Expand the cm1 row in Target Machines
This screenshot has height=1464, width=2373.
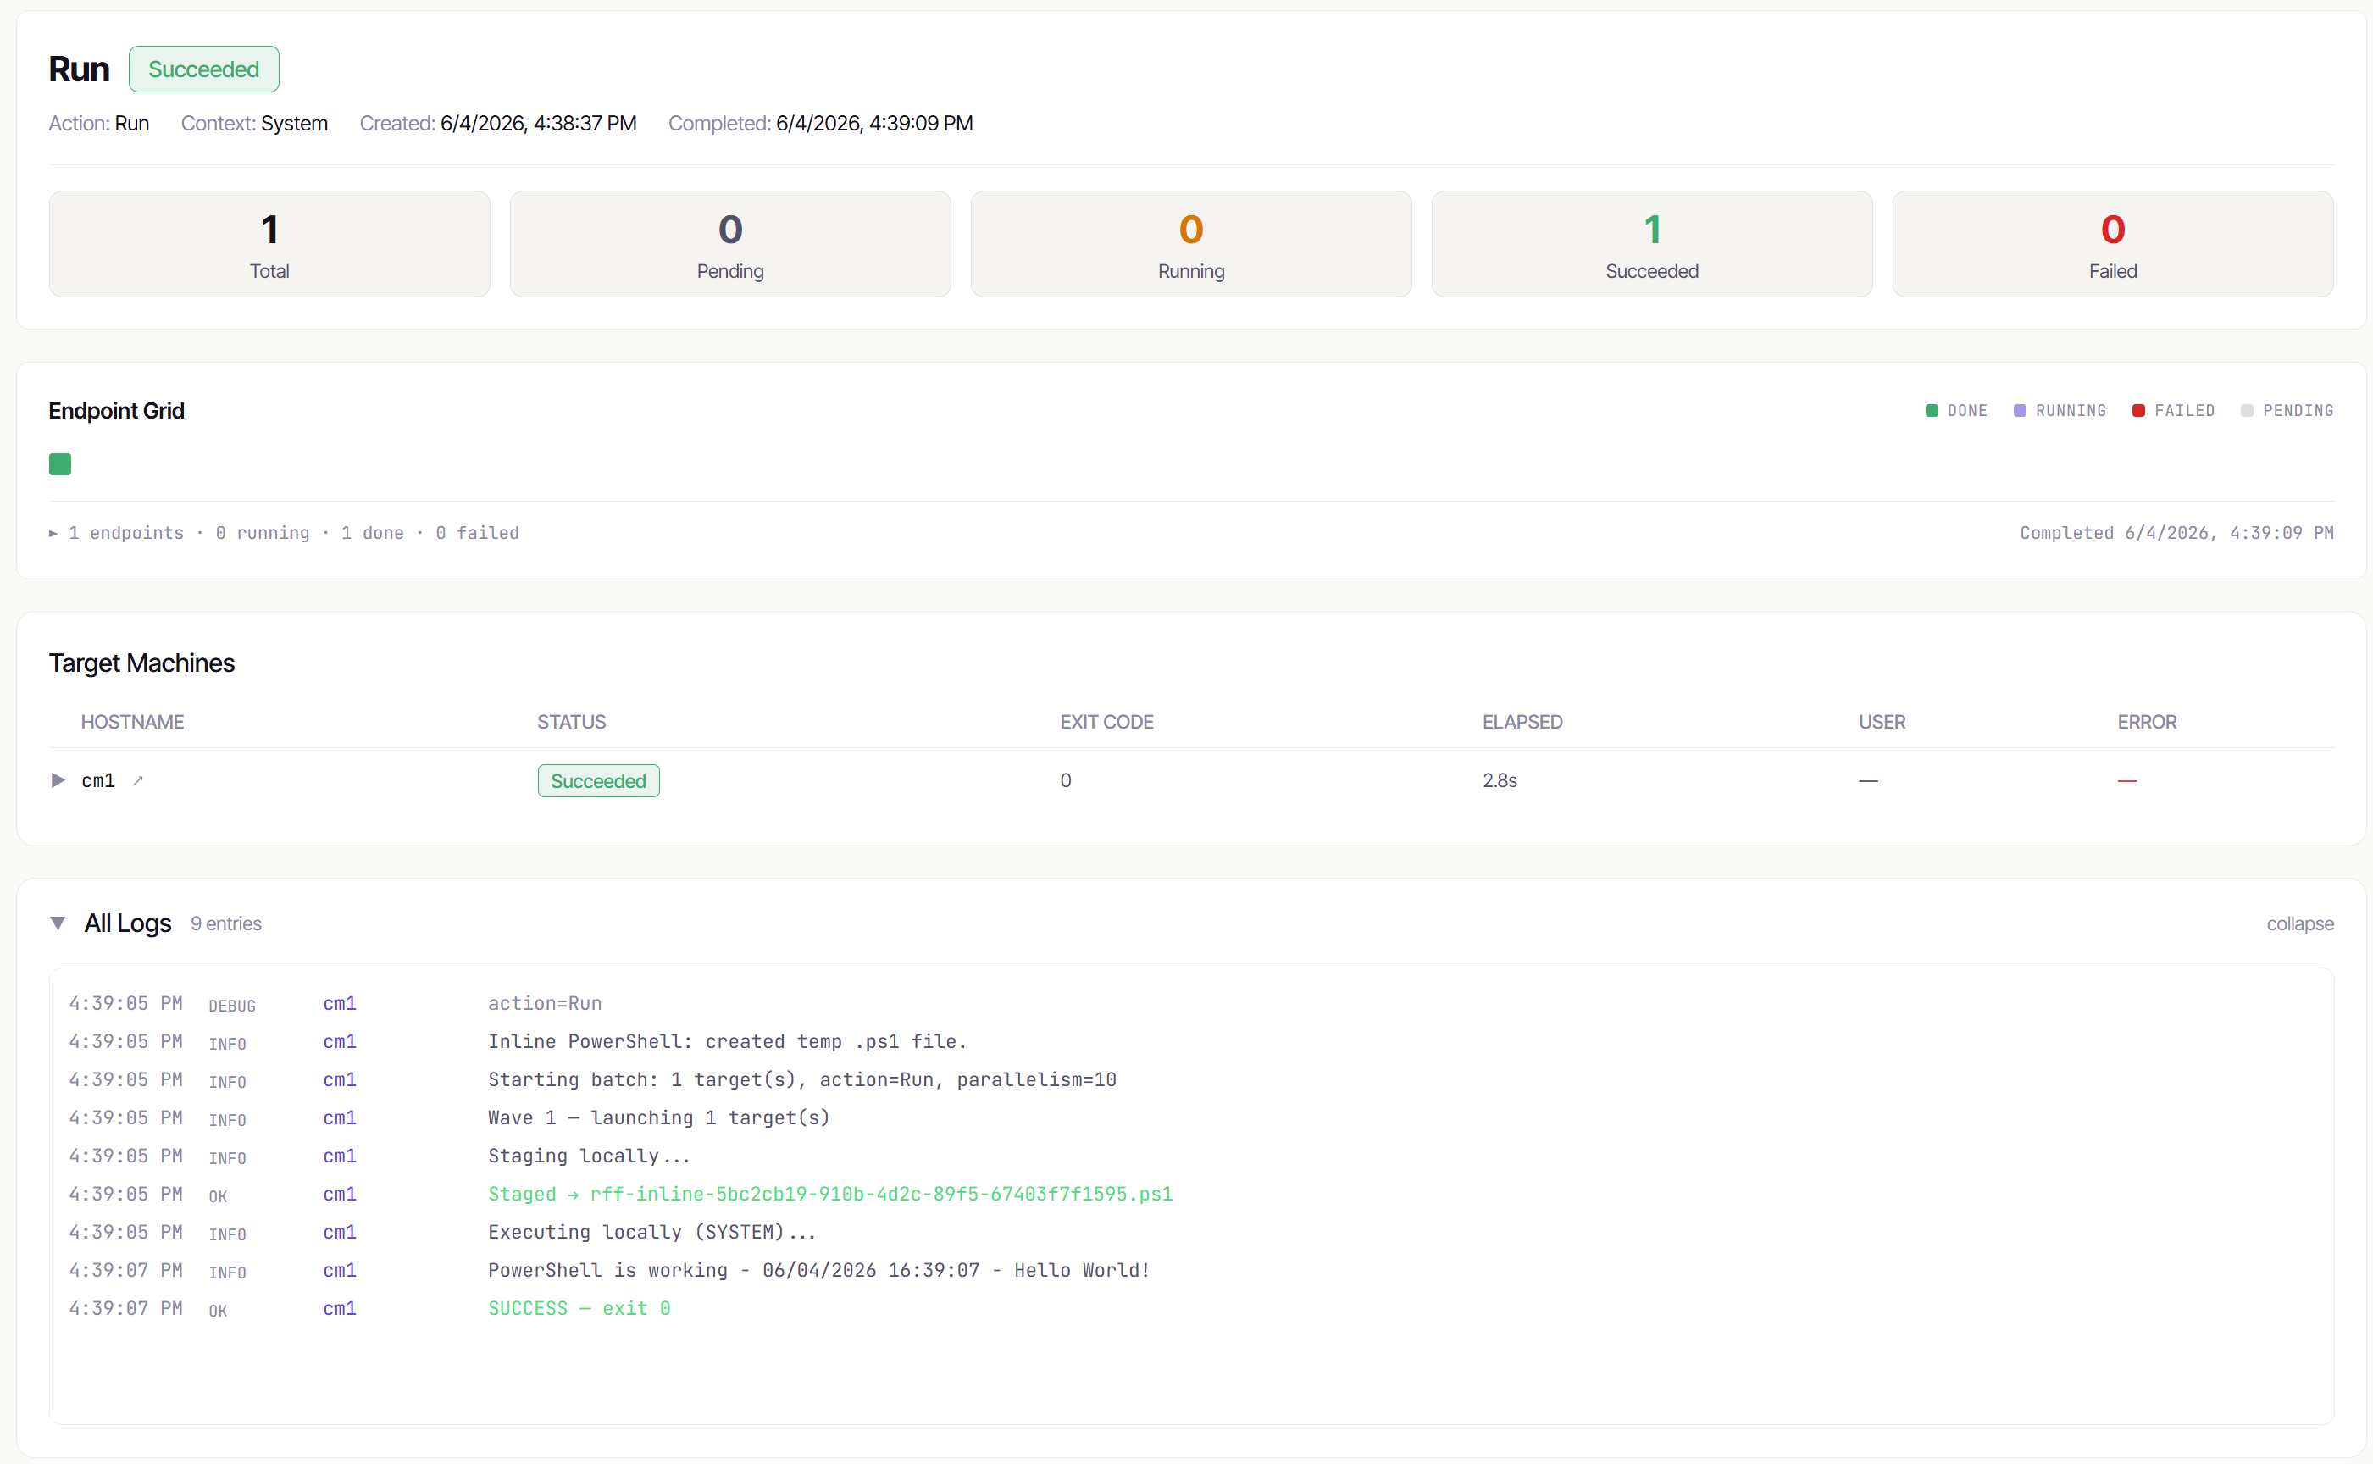coord(58,780)
